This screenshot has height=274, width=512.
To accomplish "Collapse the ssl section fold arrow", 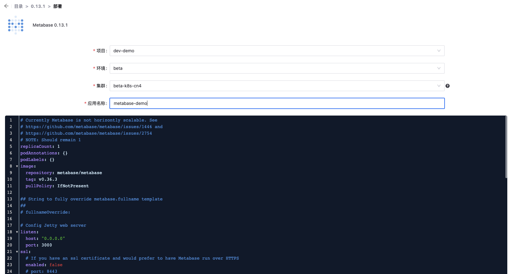I will coord(17,252).
